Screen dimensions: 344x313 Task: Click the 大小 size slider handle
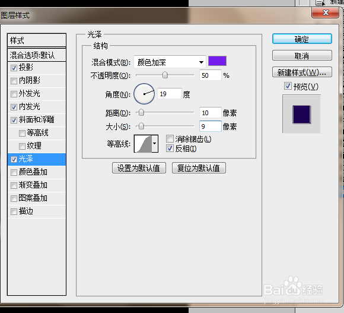(x=141, y=126)
